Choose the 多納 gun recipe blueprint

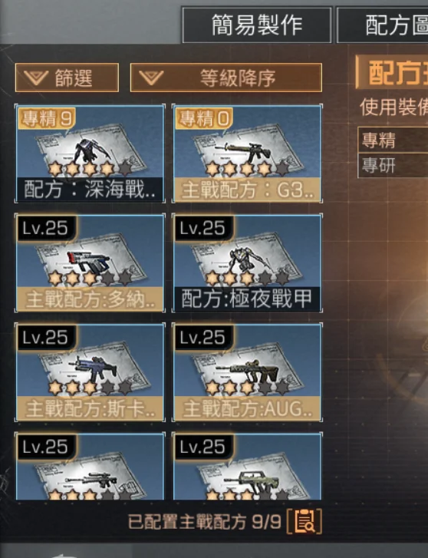[x=90, y=263]
